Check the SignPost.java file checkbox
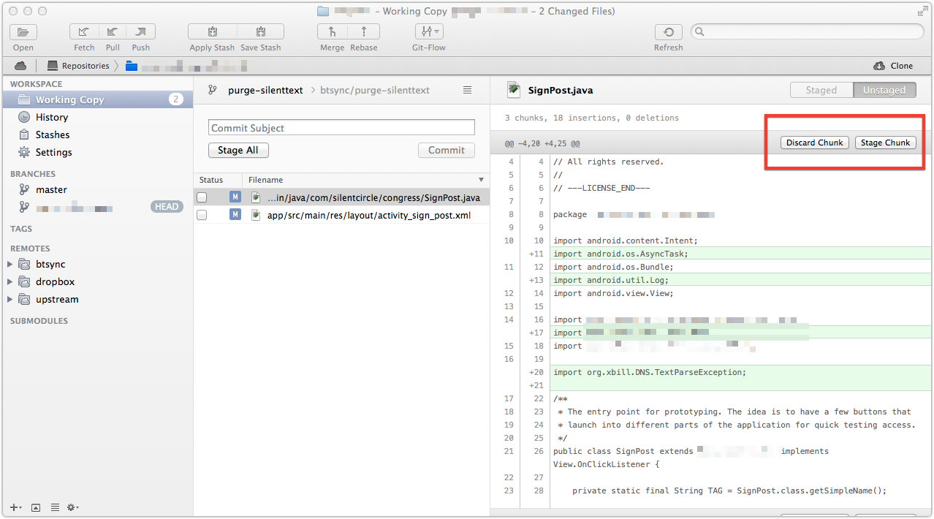This screenshot has width=934, height=519. coord(202,197)
